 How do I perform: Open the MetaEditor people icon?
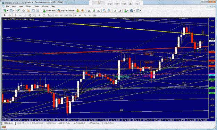coord(78,11)
